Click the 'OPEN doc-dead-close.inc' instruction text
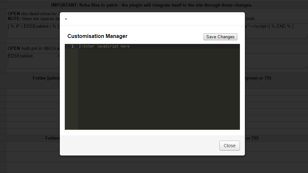The height and width of the screenshot is (173, 308). 33,14
